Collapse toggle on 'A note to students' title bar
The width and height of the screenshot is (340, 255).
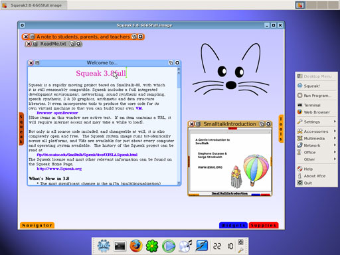pyautogui.click(x=140, y=37)
